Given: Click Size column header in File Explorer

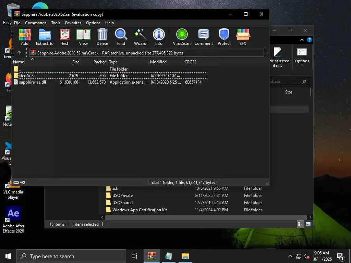Looking at the screenshot, I should (296, 92).
